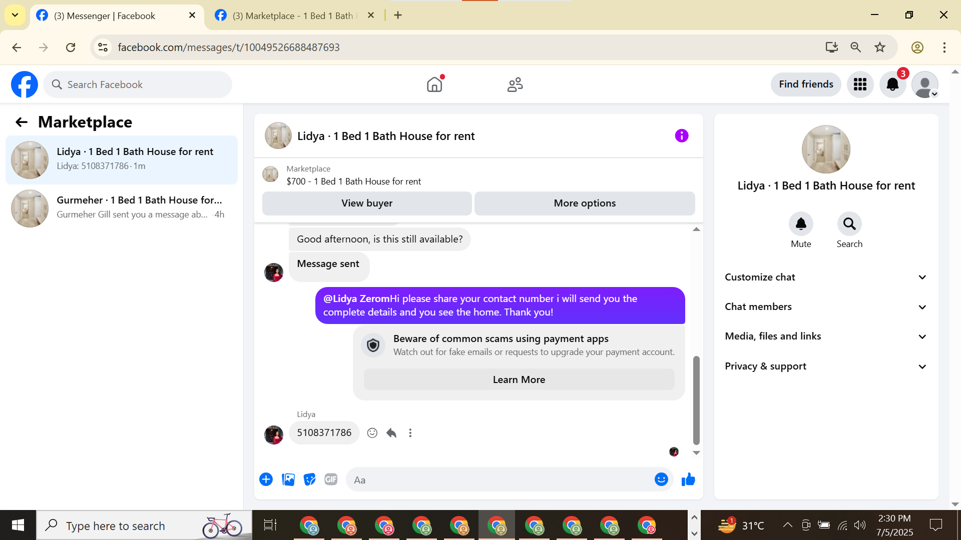React to Lidya's phone number message
The image size is (961, 540).
pos(372,433)
